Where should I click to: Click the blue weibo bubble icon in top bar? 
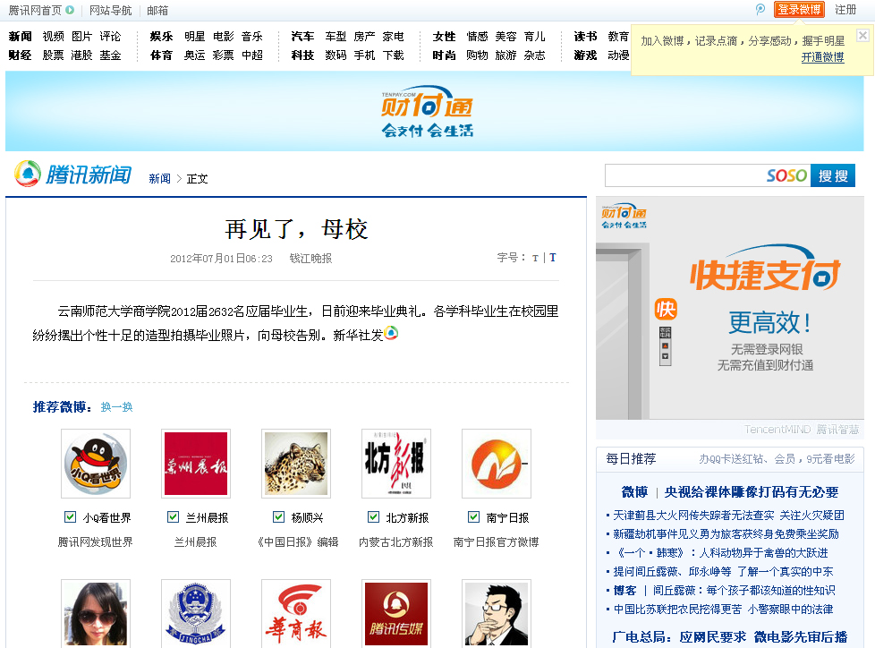pyautogui.click(x=760, y=10)
